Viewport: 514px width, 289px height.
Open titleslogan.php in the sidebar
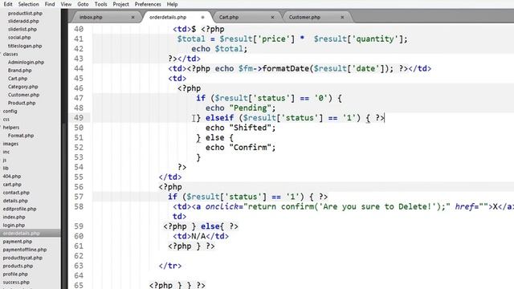[25, 46]
